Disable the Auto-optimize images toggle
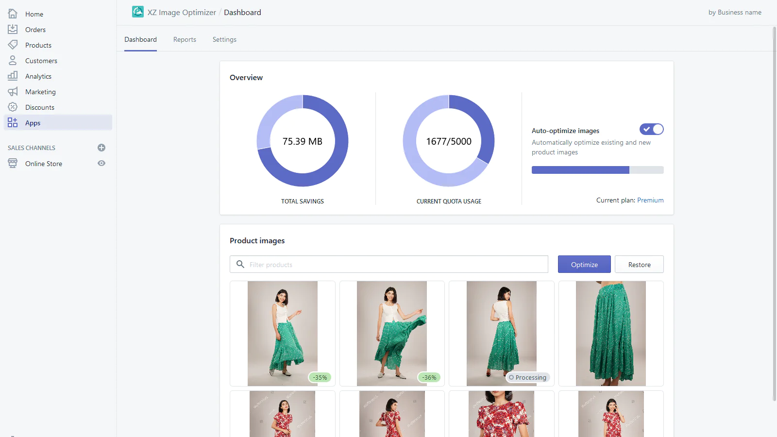The width and height of the screenshot is (777, 437). click(651, 129)
